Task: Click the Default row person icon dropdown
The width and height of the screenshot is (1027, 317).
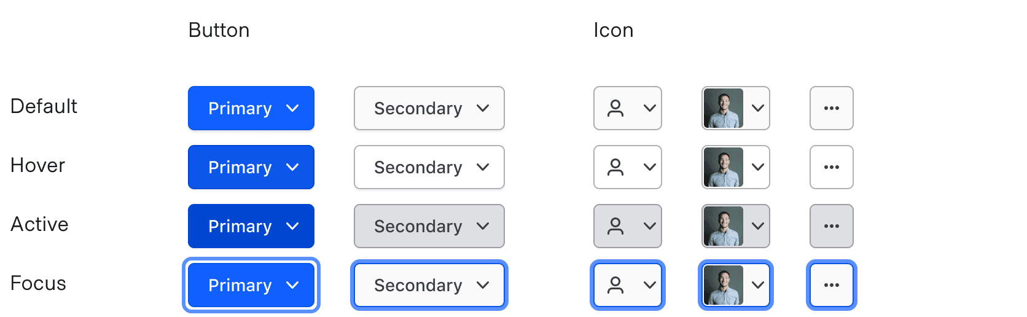Action: point(627,108)
